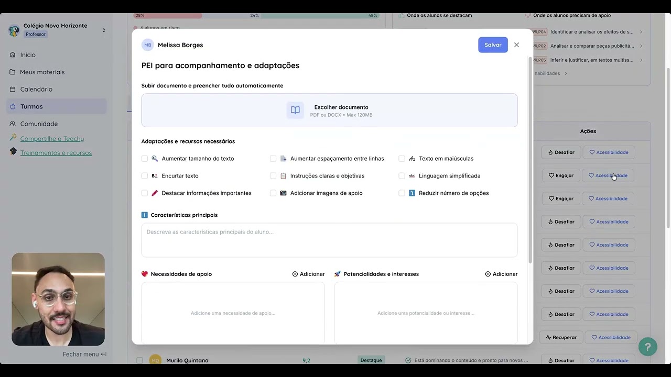Click the pencil icon for Destacar informações importantes

(155, 193)
